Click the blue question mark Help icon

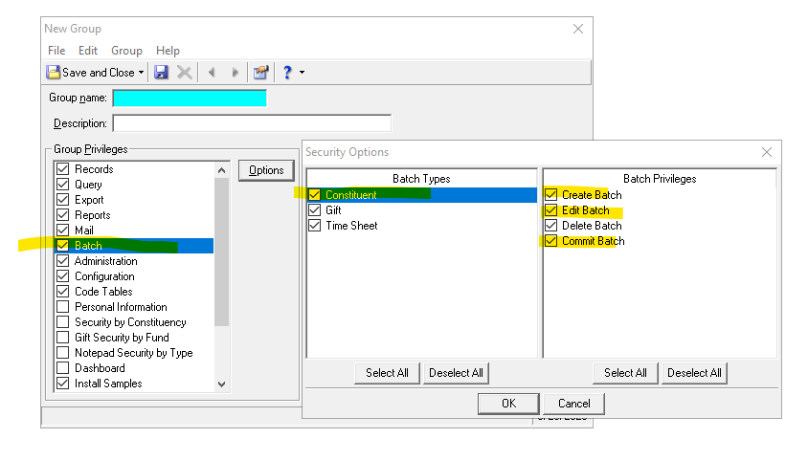click(287, 72)
